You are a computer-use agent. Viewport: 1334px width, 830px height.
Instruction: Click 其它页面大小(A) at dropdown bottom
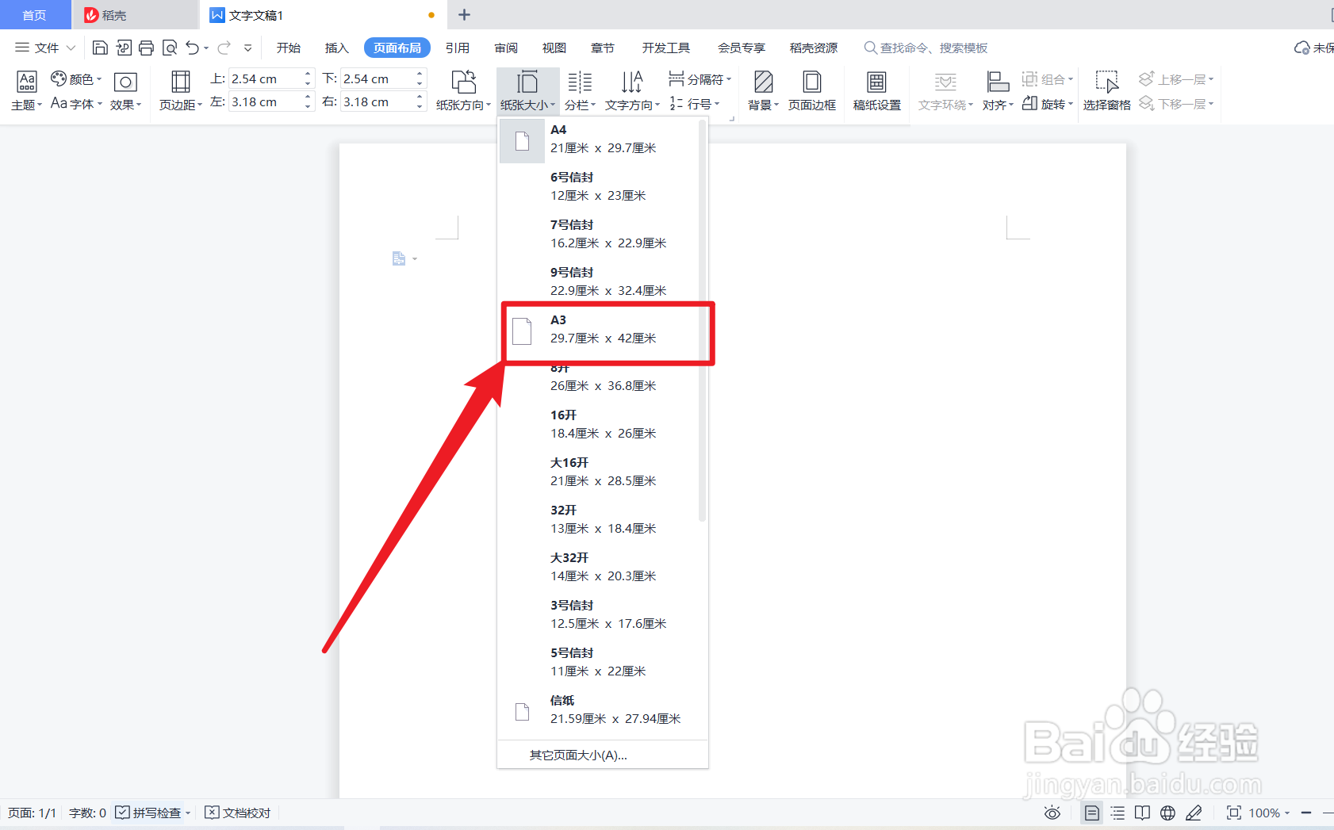[x=576, y=755]
